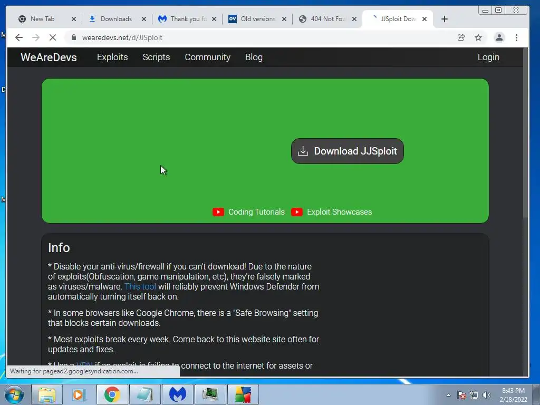Stop the page from loading
Viewport: 540px width, 405px height.
(x=53, y=37)
